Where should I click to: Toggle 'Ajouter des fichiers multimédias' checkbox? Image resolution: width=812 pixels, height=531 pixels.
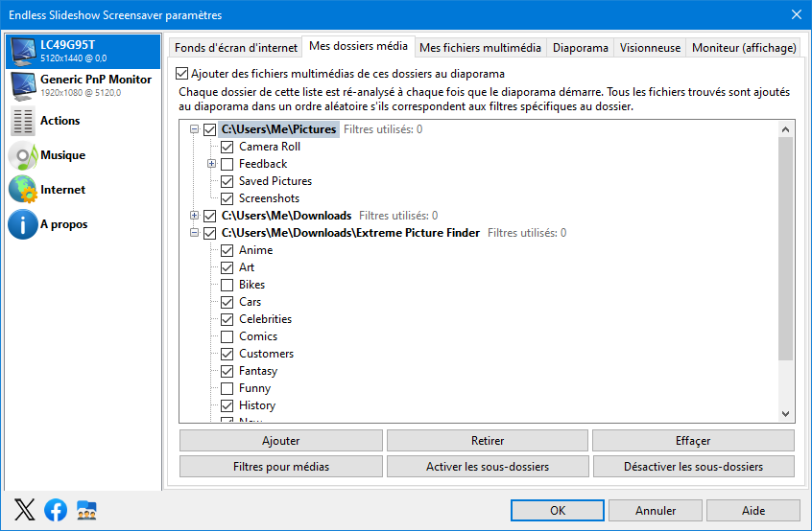181,74
